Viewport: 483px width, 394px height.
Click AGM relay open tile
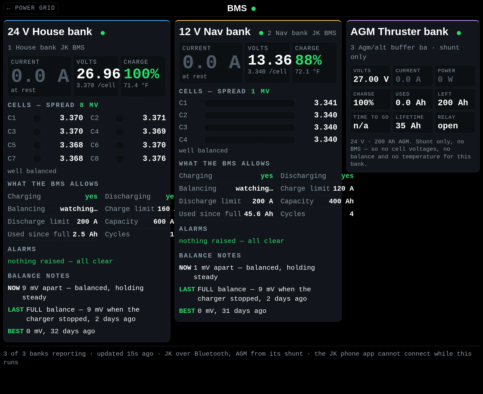point(455,122)
